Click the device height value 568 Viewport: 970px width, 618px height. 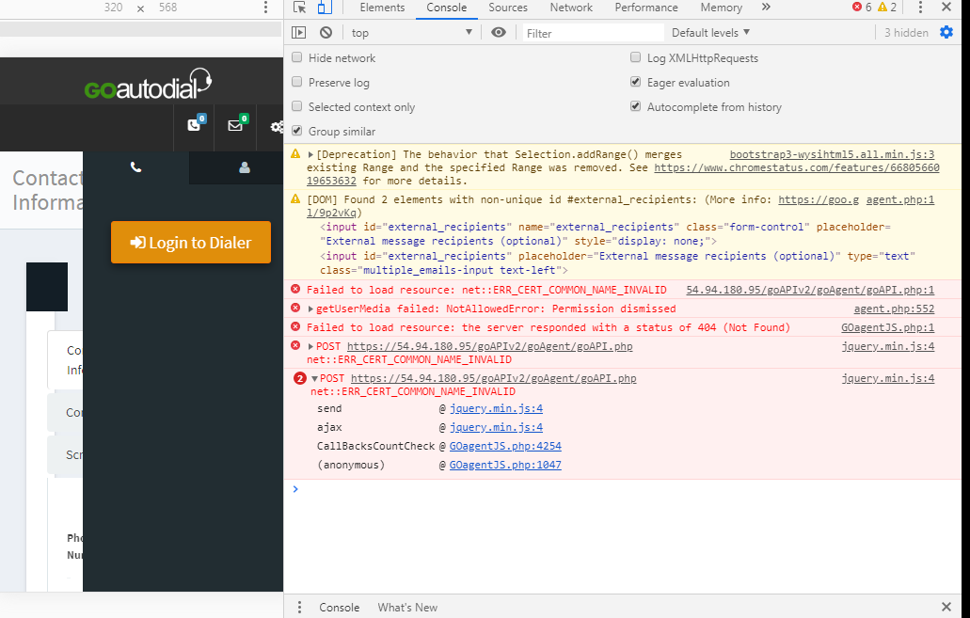point(167,8)
